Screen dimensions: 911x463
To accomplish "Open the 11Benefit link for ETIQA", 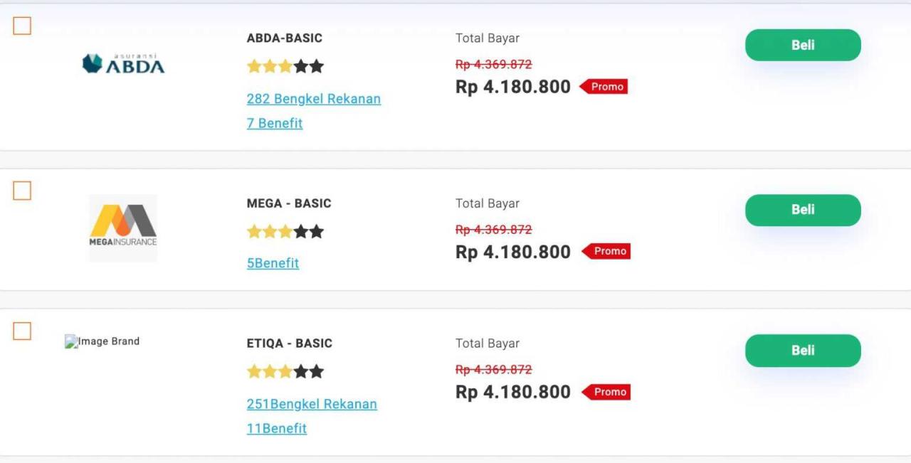I will point(277,428).
